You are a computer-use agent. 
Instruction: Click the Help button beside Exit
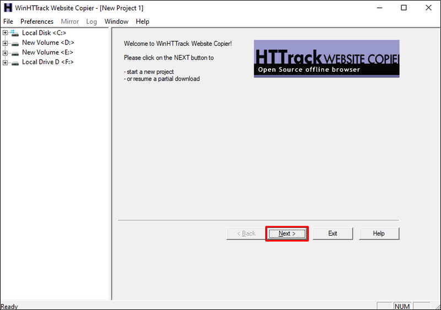click(379, 233)
